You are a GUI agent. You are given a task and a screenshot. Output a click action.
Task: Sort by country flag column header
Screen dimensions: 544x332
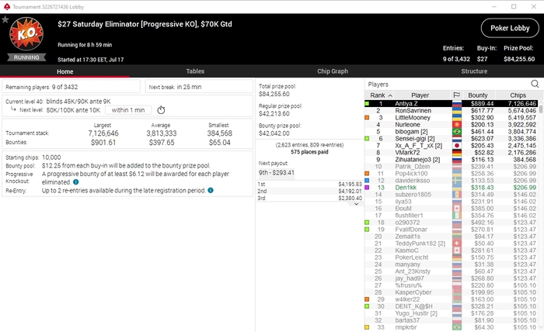(x=457, y=95)
